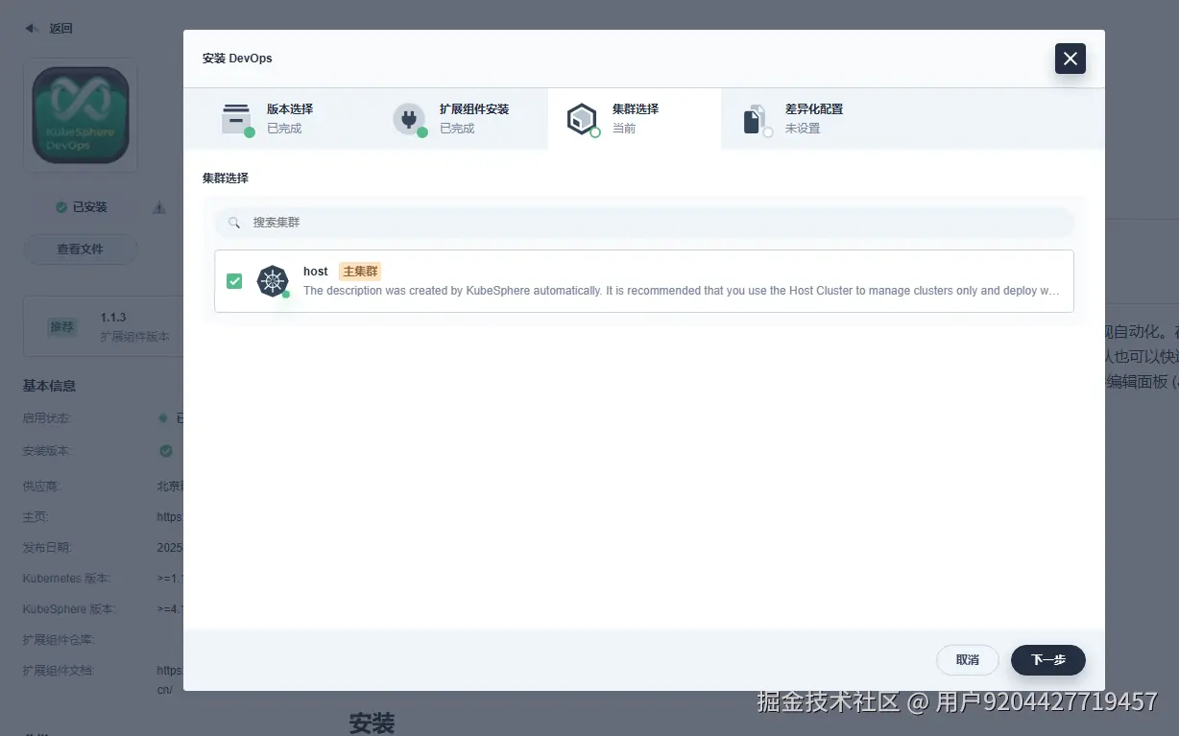This screenshot has height=736, width=1179.
Task: Select the 集群选择 step tab
Action: pos(635,119)
